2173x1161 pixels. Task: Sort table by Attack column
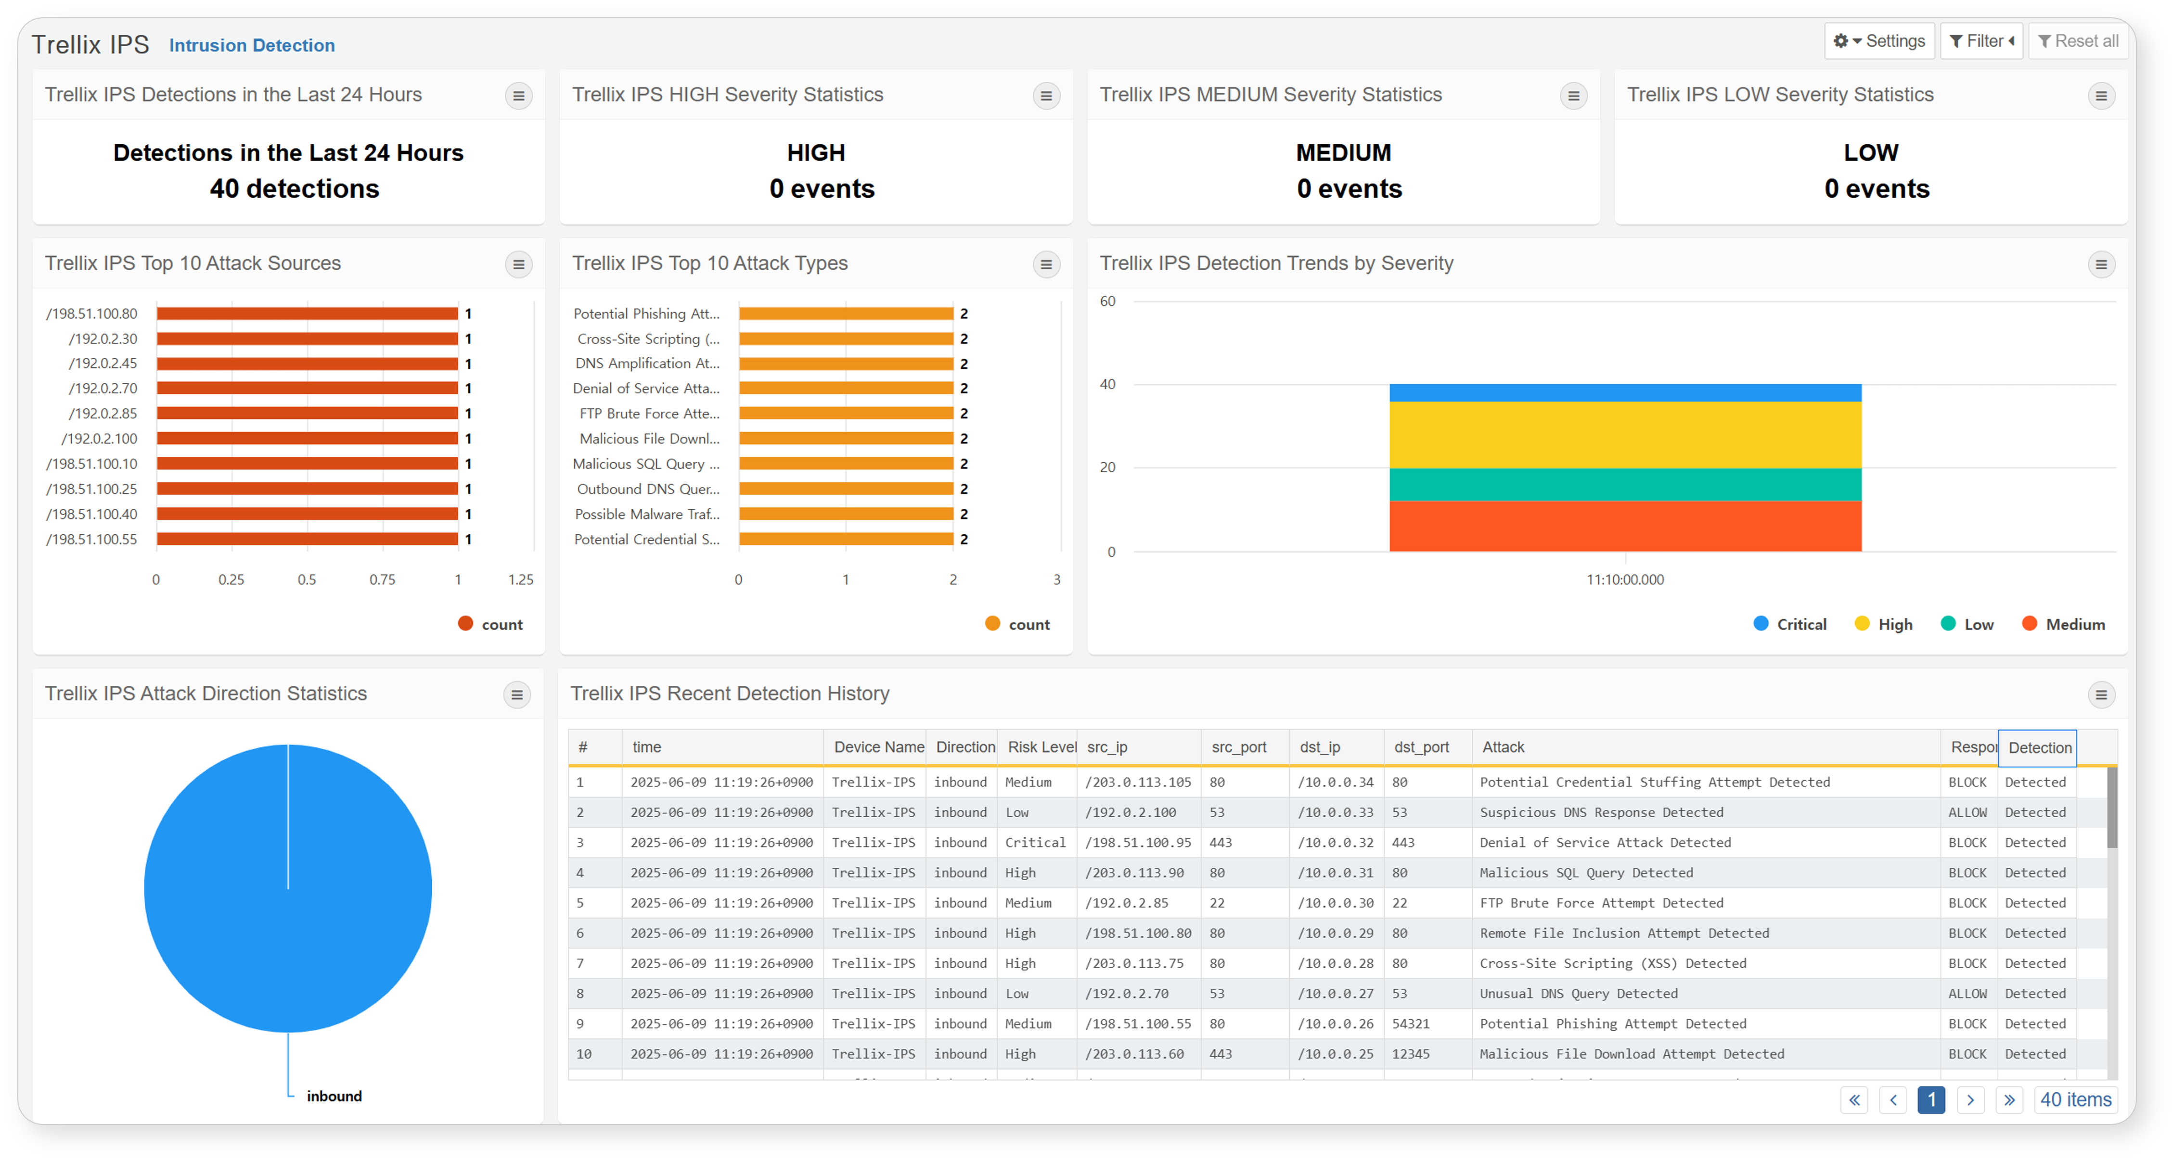pos(1706,747)
